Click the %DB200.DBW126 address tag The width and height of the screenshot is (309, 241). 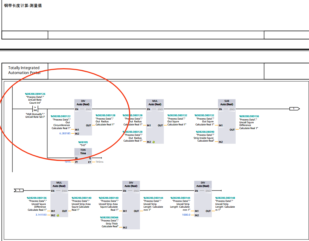coord(35,94)
